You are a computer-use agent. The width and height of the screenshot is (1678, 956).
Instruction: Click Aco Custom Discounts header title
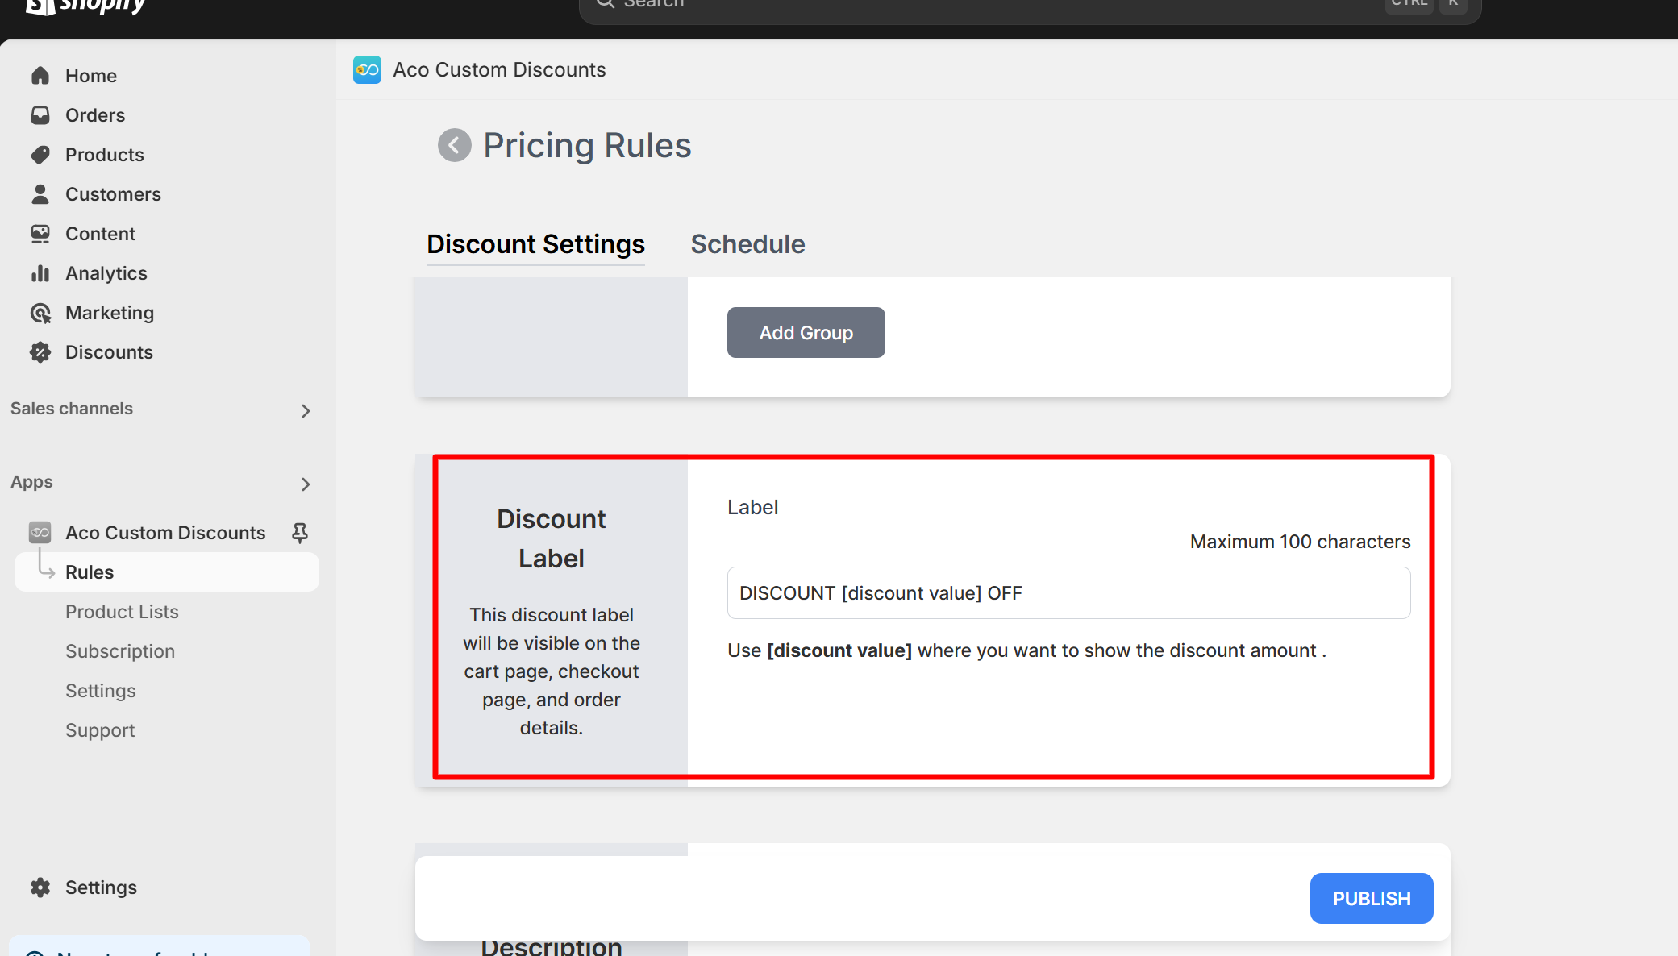pyautogui.click(x=499, y=70)
